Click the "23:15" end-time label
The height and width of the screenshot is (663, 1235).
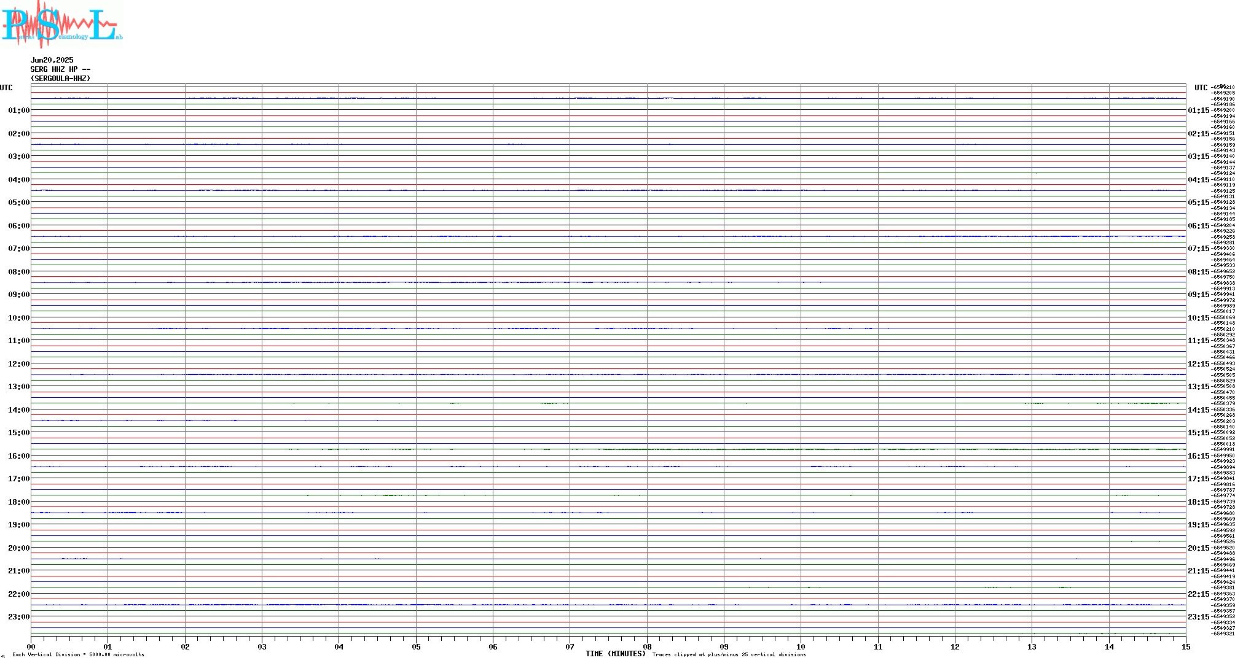1199,617
